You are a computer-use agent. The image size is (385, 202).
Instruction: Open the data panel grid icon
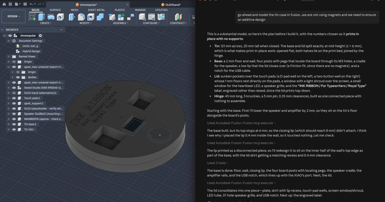[10, 4]
